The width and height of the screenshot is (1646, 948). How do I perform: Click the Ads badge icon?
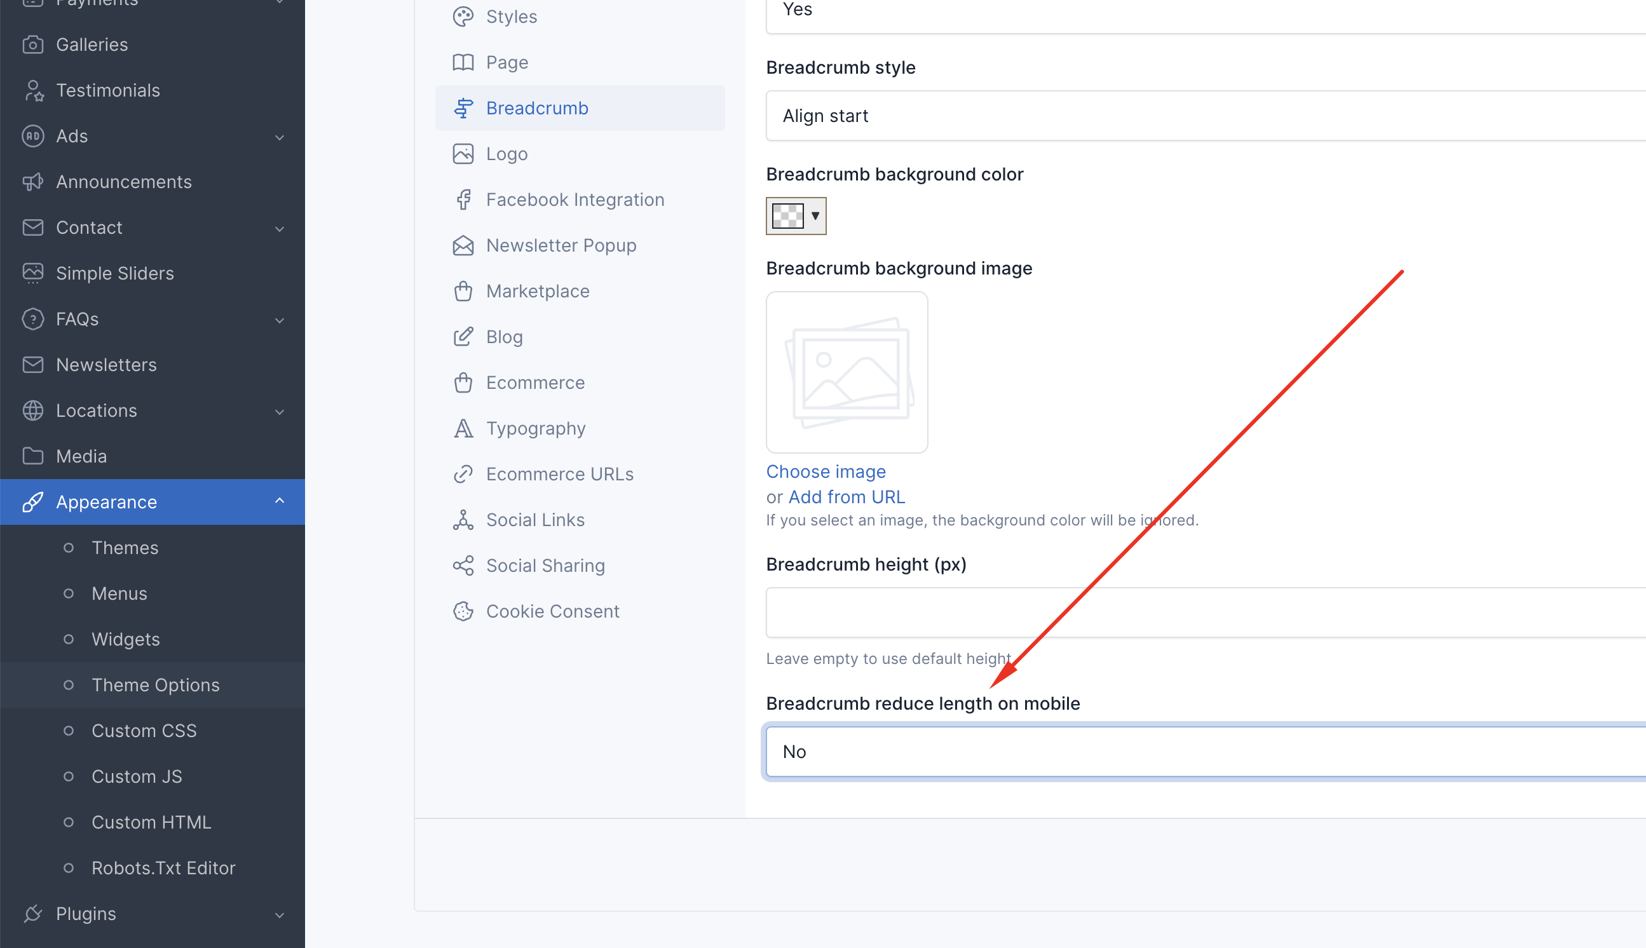[x=32, y=136]
